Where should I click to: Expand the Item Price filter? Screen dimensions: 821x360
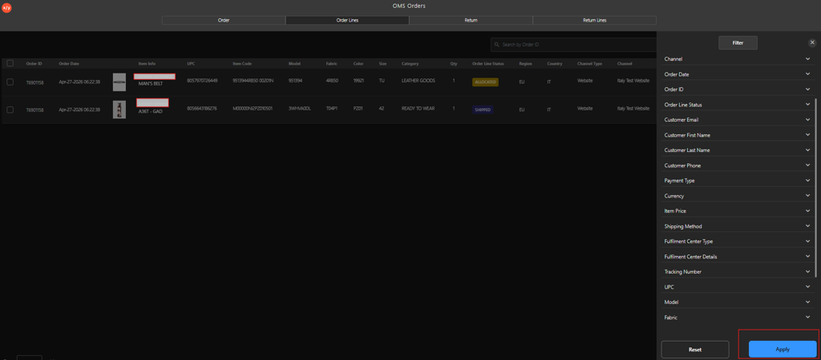coord(738,211)
